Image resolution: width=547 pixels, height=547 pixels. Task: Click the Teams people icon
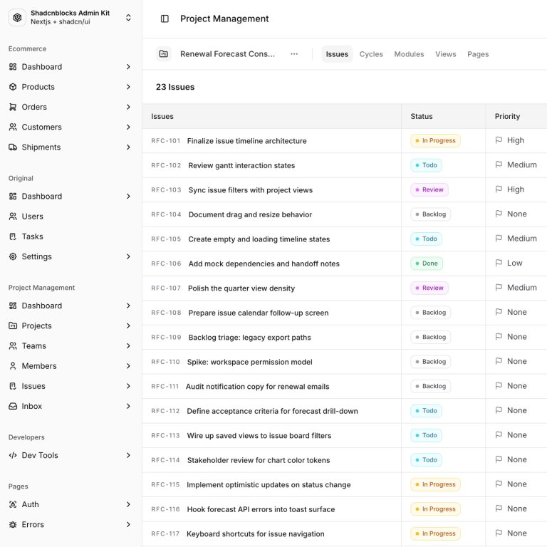click(13, 345)
